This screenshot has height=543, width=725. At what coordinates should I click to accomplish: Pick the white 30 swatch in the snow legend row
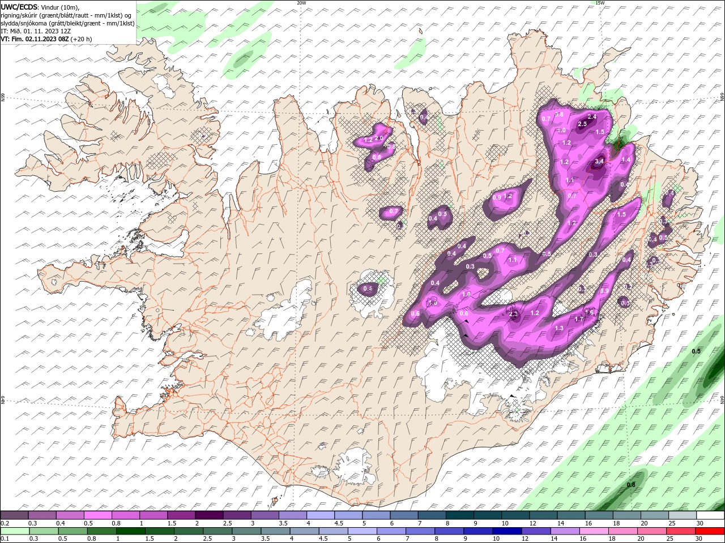tap(710, 515)
